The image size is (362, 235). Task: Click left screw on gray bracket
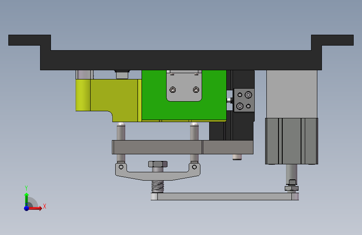(x=173, y=89)
